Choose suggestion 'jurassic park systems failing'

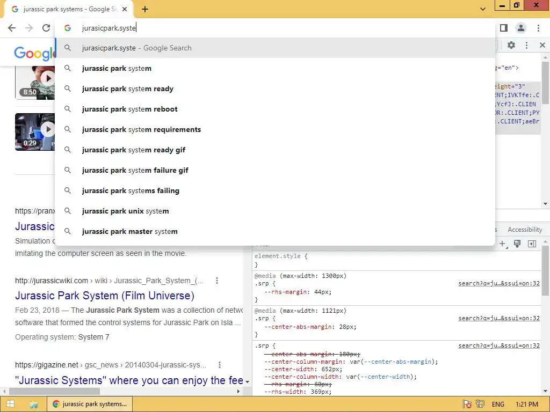point(275,190)
